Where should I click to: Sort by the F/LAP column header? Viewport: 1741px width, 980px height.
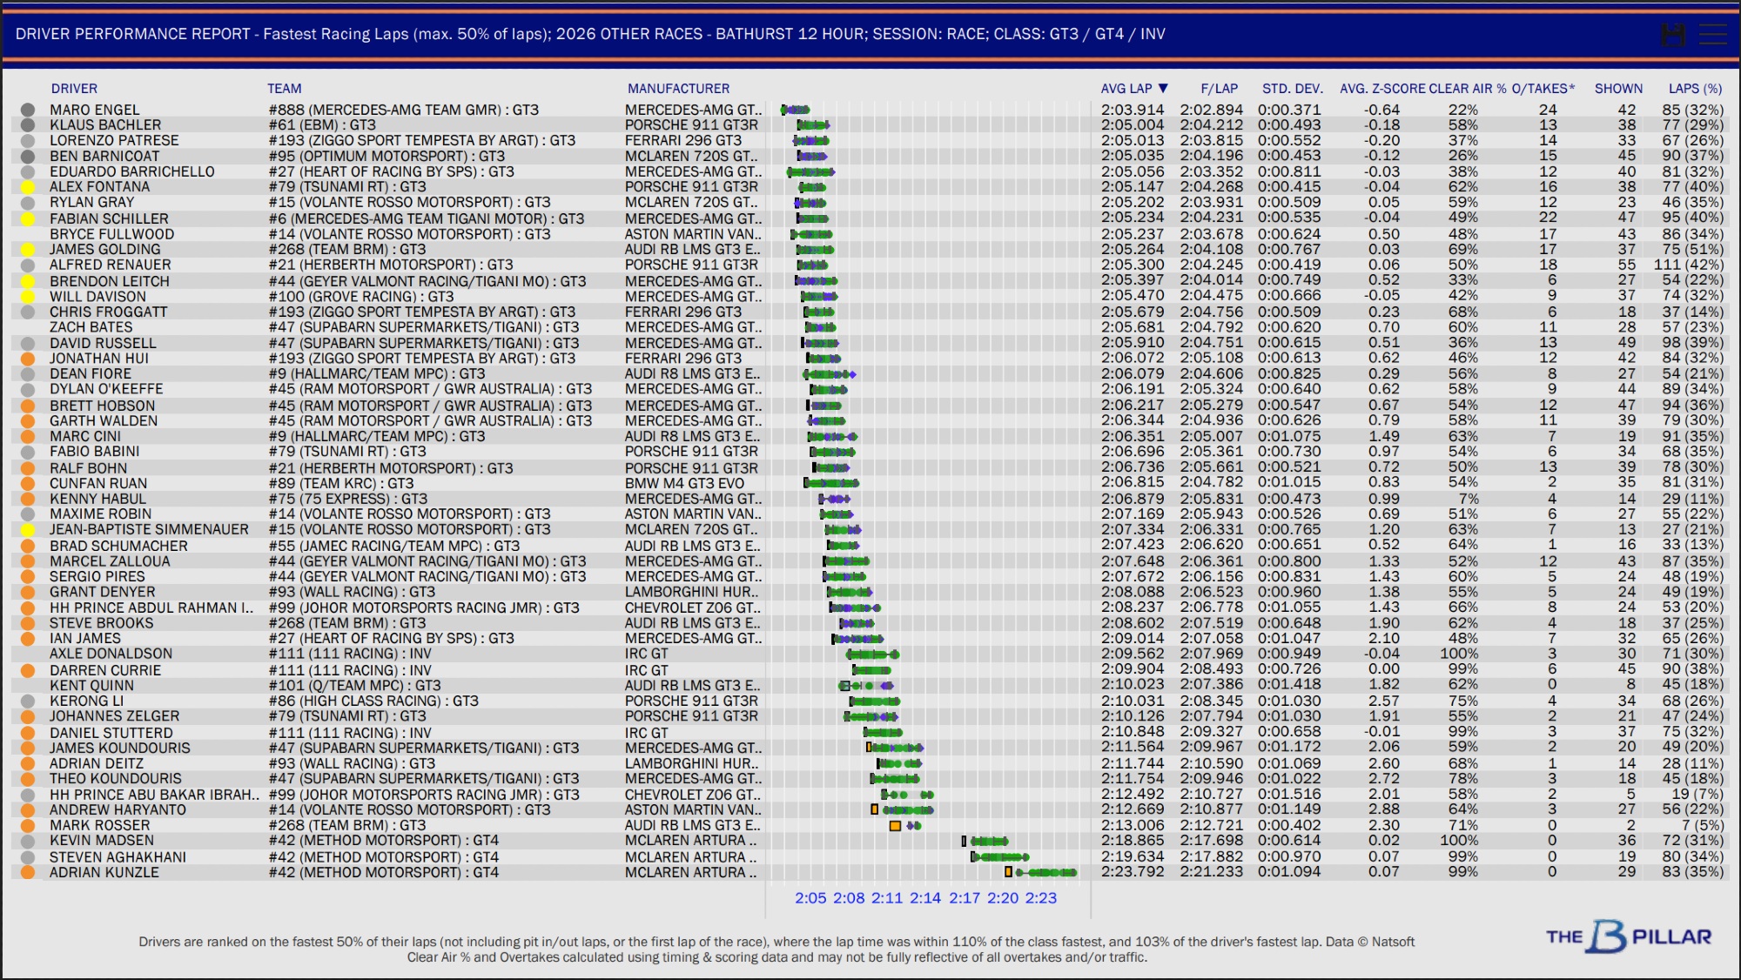[x=1219, y=89]
